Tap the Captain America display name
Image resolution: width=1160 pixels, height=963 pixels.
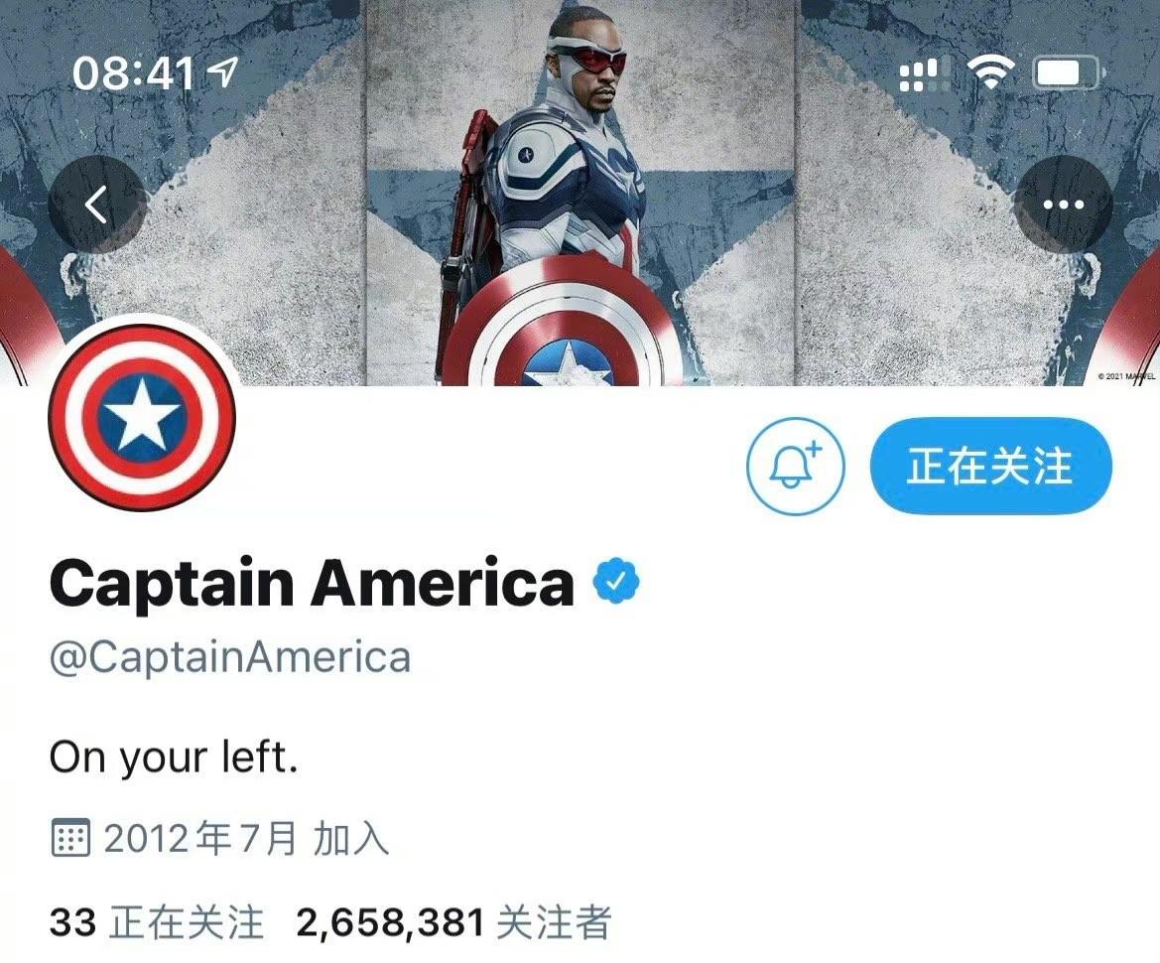(312, 583)
